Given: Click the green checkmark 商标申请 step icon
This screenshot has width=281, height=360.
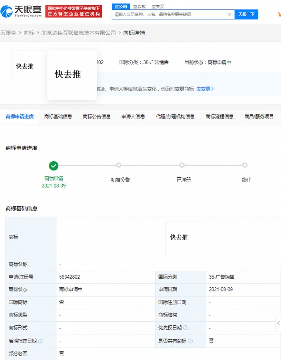Looking at the screenshot, I should [x=54, y=166].
